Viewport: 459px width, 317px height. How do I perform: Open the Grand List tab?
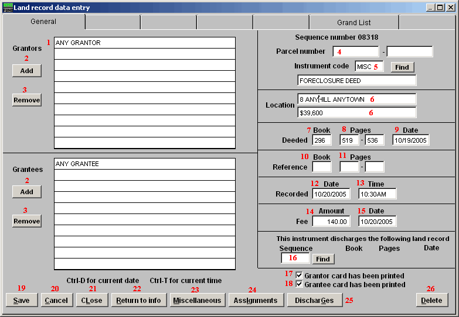click(353, 23)
